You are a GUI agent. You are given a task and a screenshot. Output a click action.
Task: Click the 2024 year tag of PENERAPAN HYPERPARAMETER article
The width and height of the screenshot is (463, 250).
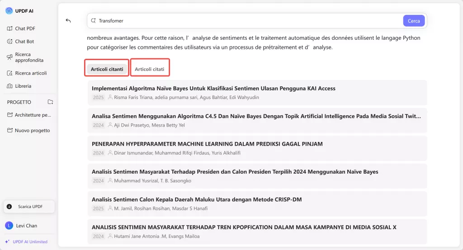click(98, 153)
